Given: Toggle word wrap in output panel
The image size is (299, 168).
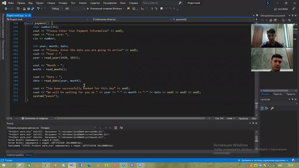Looking at the screenshot, I should click(x=121, y=128).
